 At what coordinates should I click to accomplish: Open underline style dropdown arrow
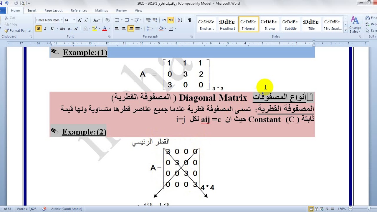point(57,29)
